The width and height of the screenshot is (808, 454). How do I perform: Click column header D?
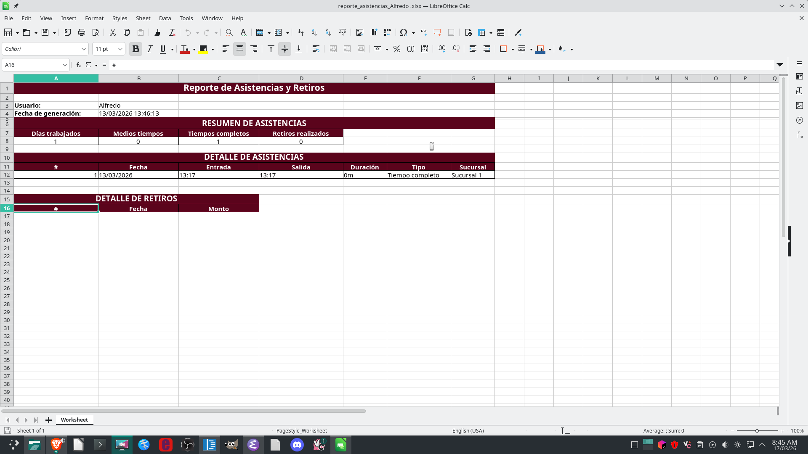click(x=301, y=78)
